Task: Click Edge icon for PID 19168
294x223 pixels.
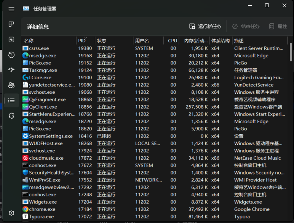Action: [x=25, y=56]
